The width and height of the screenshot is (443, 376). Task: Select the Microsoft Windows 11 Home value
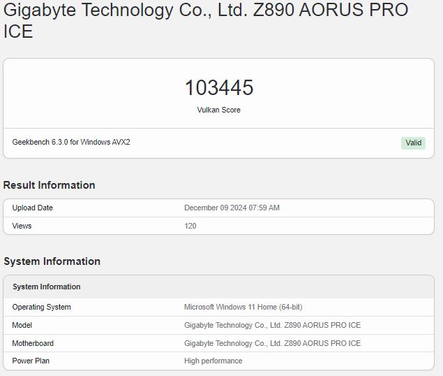coord(243,307)
